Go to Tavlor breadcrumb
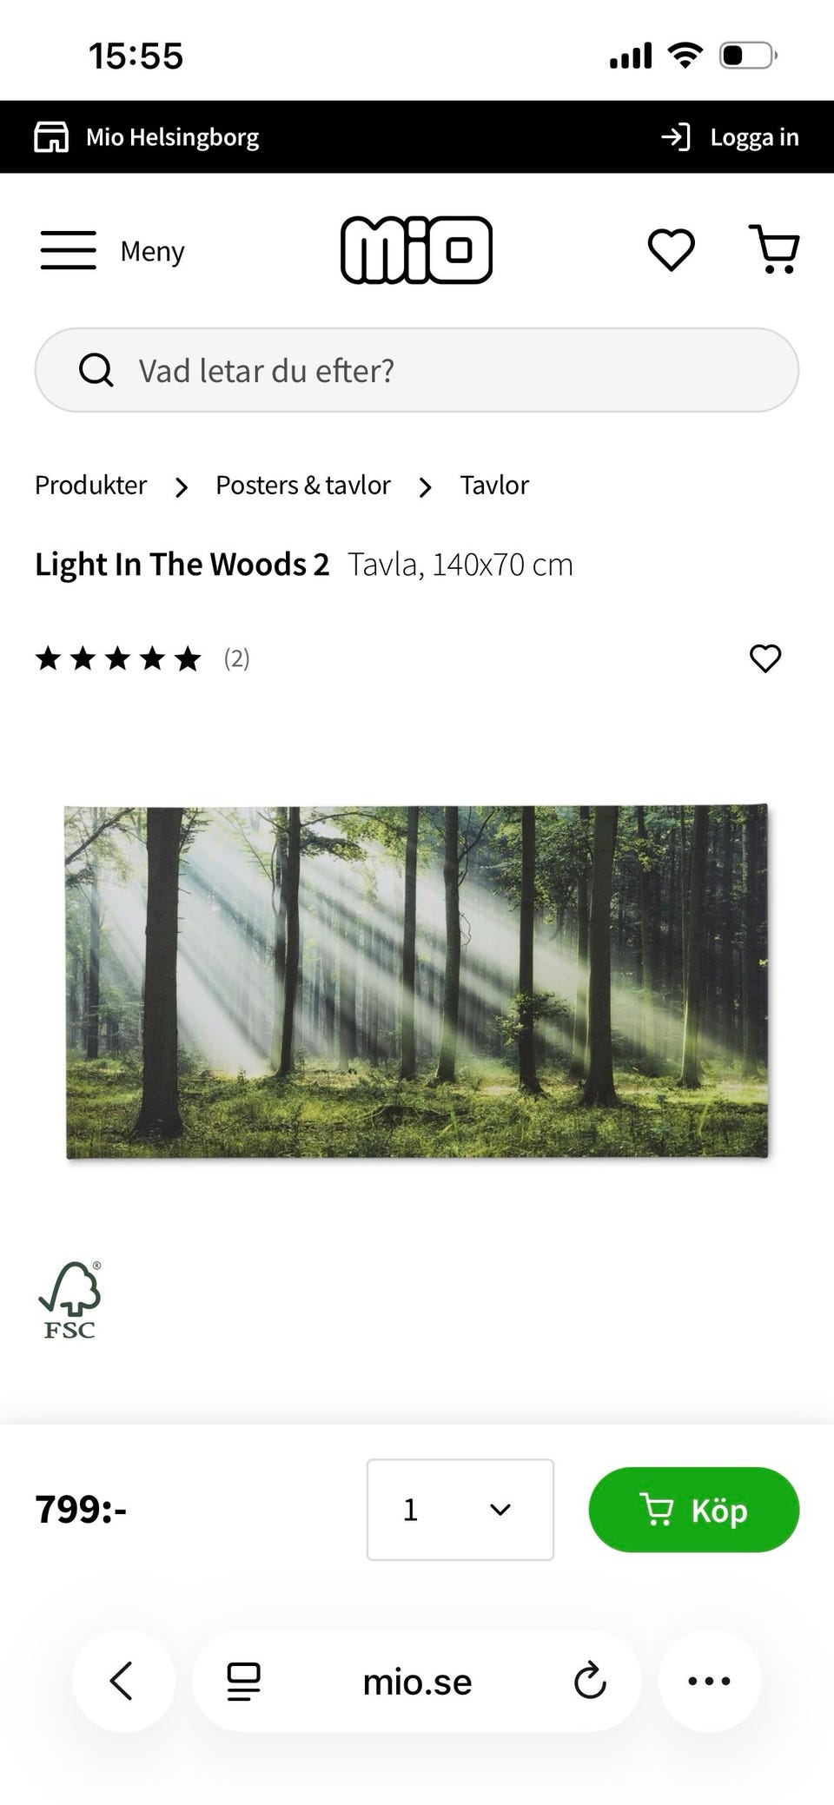Screen dimensions: 834x1805 pos(494,485)
